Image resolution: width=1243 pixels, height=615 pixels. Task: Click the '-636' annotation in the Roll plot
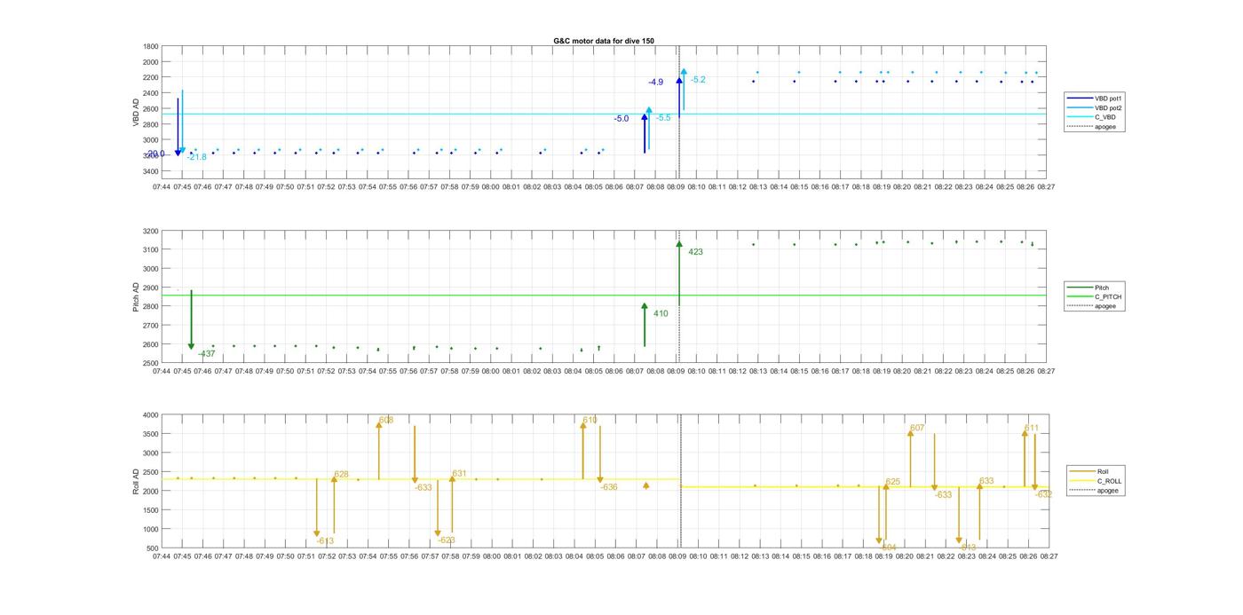(608, 487)
